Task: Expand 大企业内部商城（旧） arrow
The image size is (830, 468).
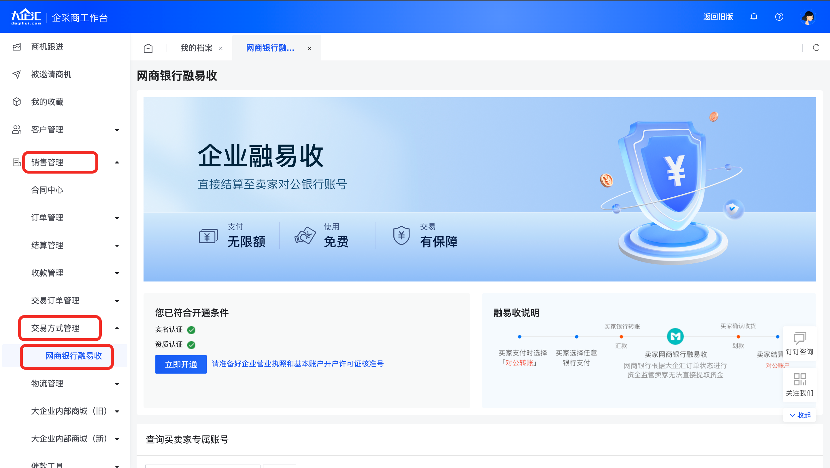Action: pos(117,412)
